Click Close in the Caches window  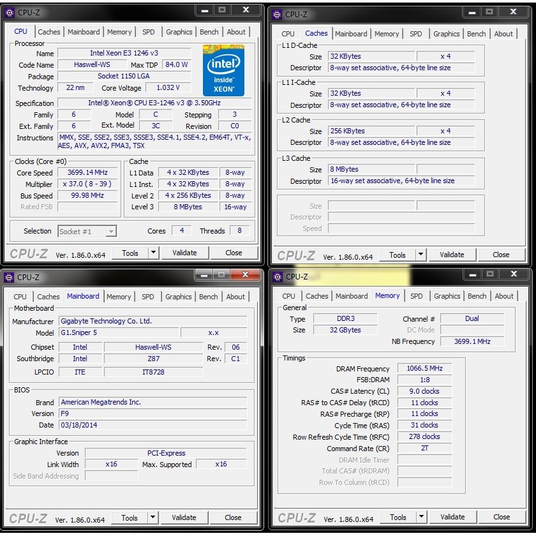[502, 255]
